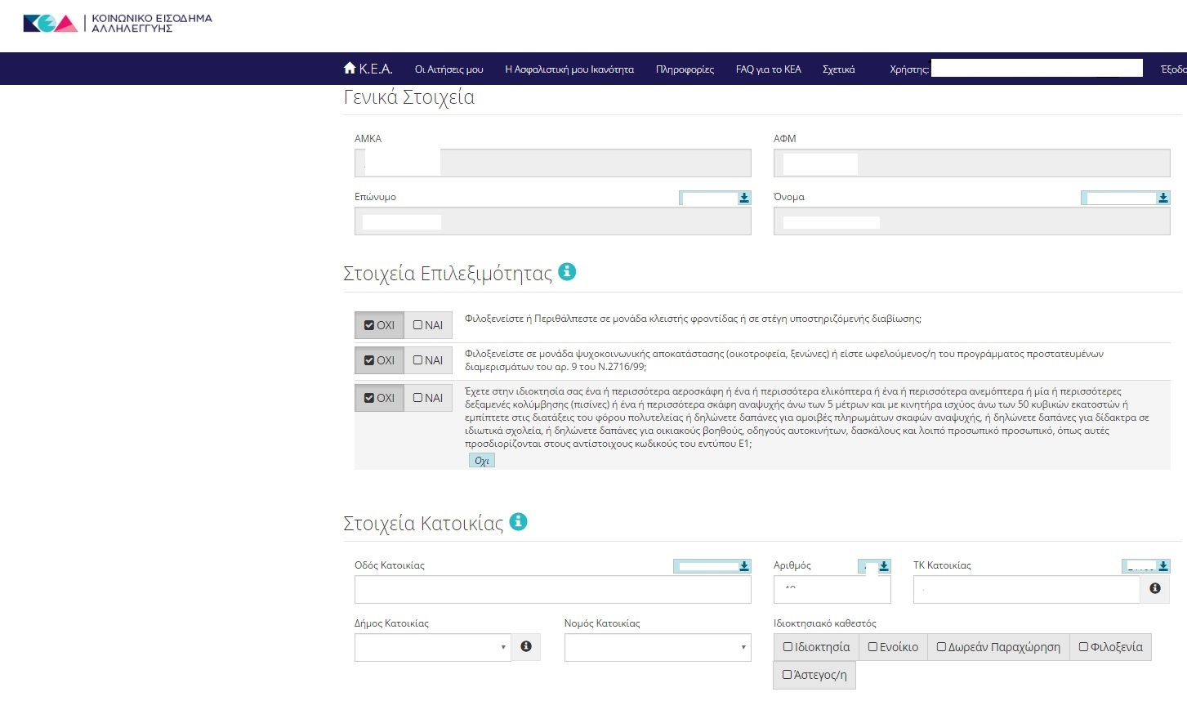Go to FAQ για το ΚΕΑ page

tap(768, 69)
